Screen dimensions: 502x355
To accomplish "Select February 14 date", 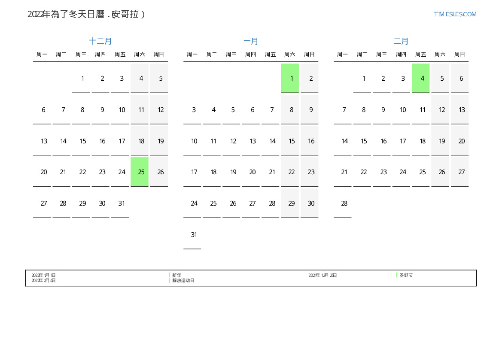I will 343,141.
